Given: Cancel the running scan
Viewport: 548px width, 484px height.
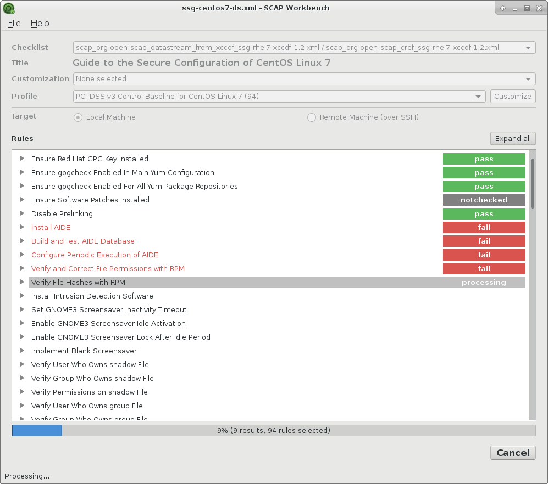Looking at the screenshot, I should 513,453.
